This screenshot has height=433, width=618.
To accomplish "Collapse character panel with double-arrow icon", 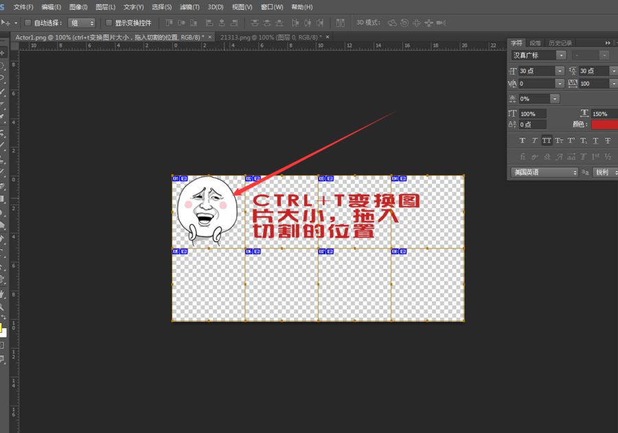I will click(608, 43).
